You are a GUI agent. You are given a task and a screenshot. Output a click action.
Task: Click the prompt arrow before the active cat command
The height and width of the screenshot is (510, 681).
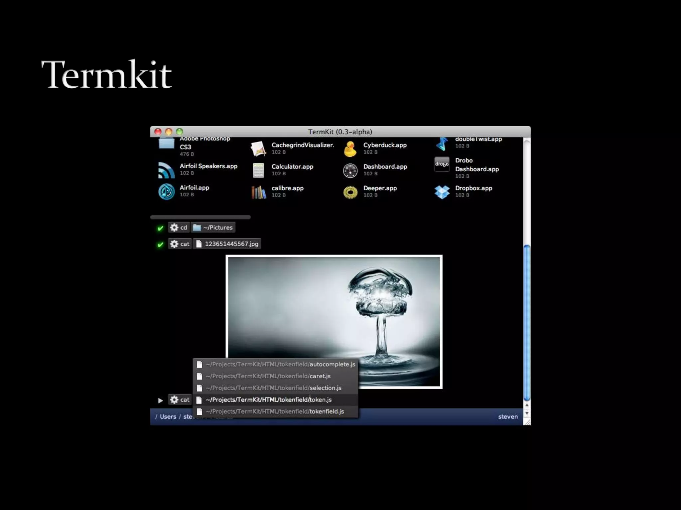pos(160,400)
